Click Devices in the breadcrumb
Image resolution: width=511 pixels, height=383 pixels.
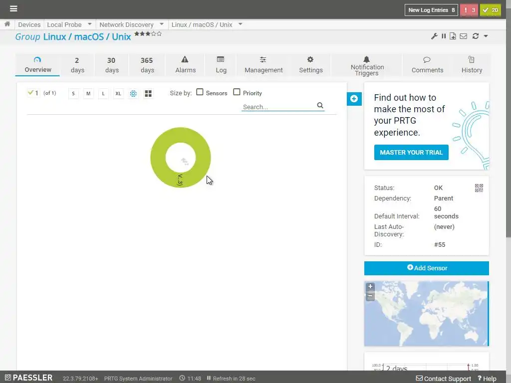point(29,24)
